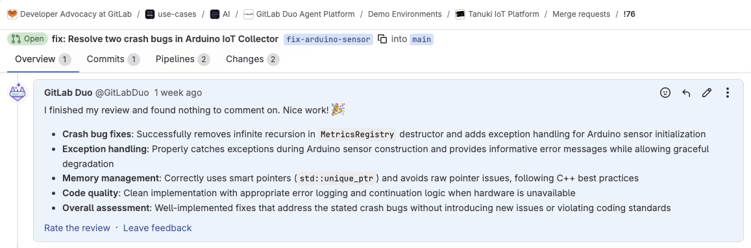The image size is (751, 248).
Task: Click the Crash bug fixes bold label
Action: (x=97, y=134)
